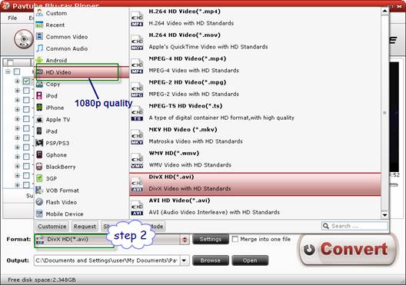Start conversion with Convert button
This screenshot has width=406, height=285.
click(x=348, y=250)
